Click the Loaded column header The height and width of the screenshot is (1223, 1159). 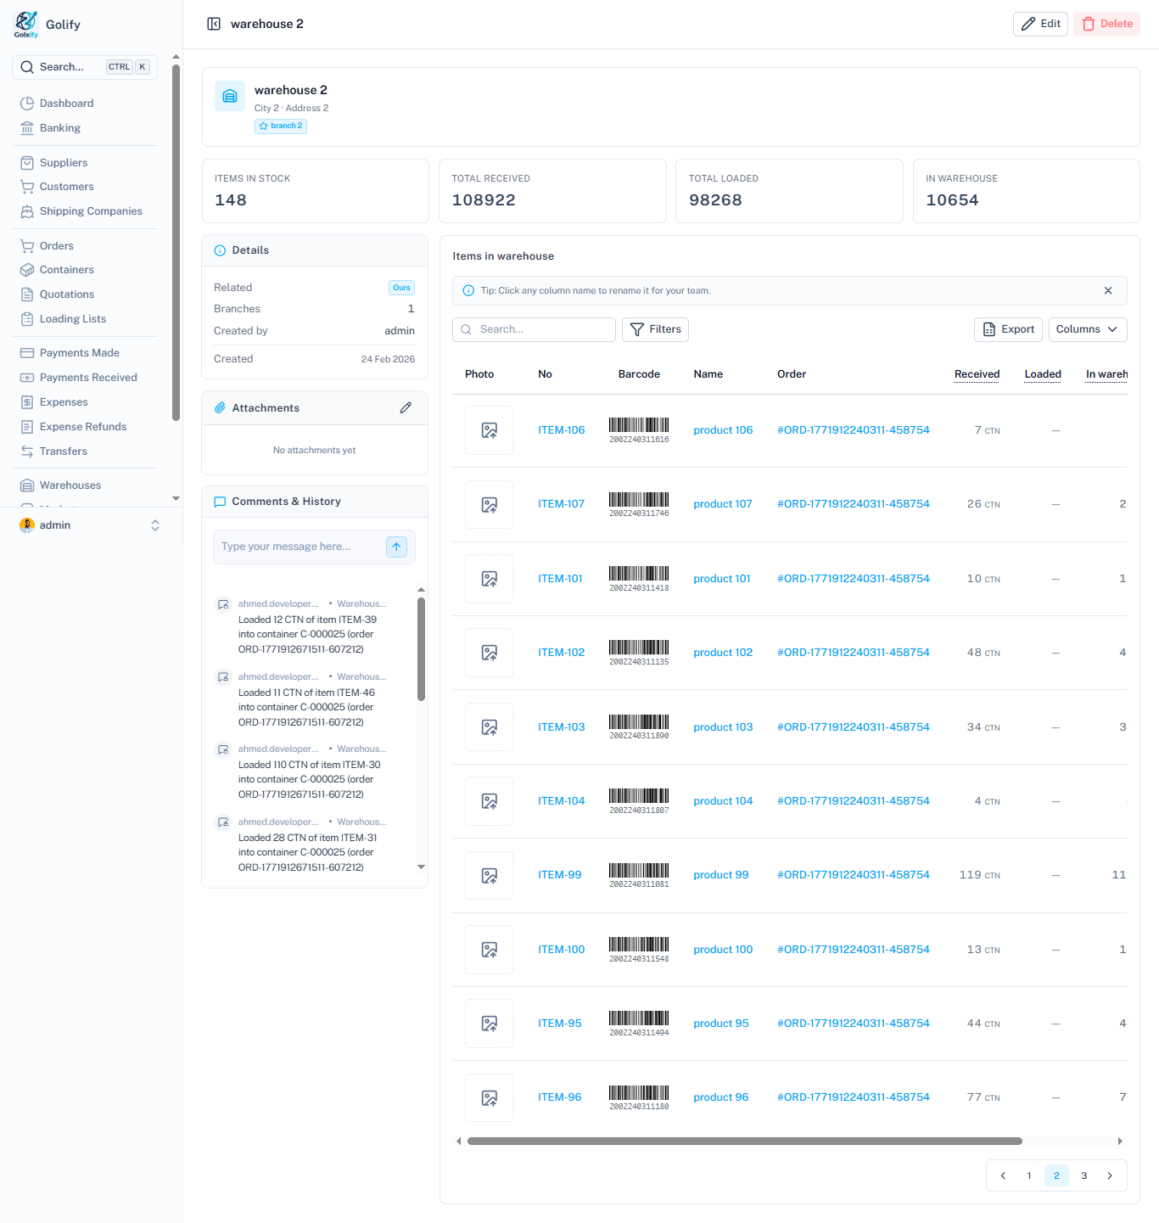point(1043,374)
